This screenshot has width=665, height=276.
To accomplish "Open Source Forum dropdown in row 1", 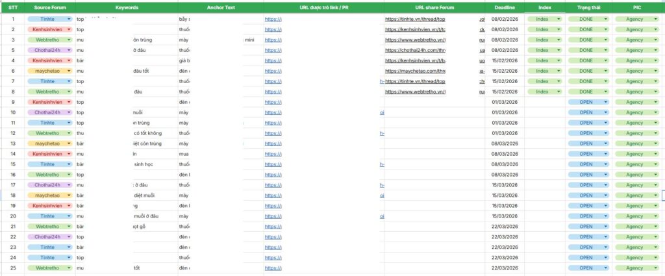I will (50, 19).
